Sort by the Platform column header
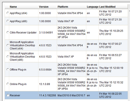The width and height of the screenshot is (130, 101). tap(63, 7)
